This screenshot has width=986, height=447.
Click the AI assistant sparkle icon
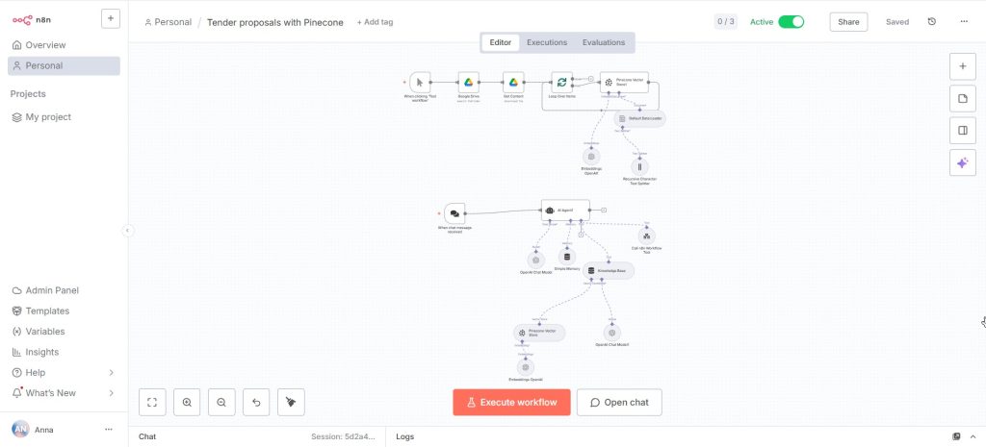(x=962, y=163)
